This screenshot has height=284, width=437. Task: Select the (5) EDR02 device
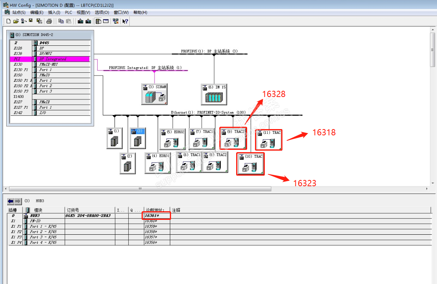coord(172,139)
